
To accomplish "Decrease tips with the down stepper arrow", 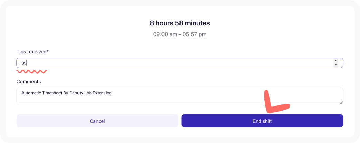I will (336, 65).
